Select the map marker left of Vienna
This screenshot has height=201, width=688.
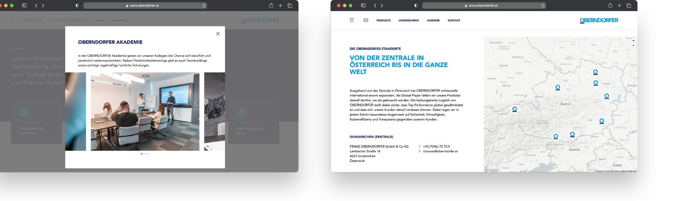(596, 83)
